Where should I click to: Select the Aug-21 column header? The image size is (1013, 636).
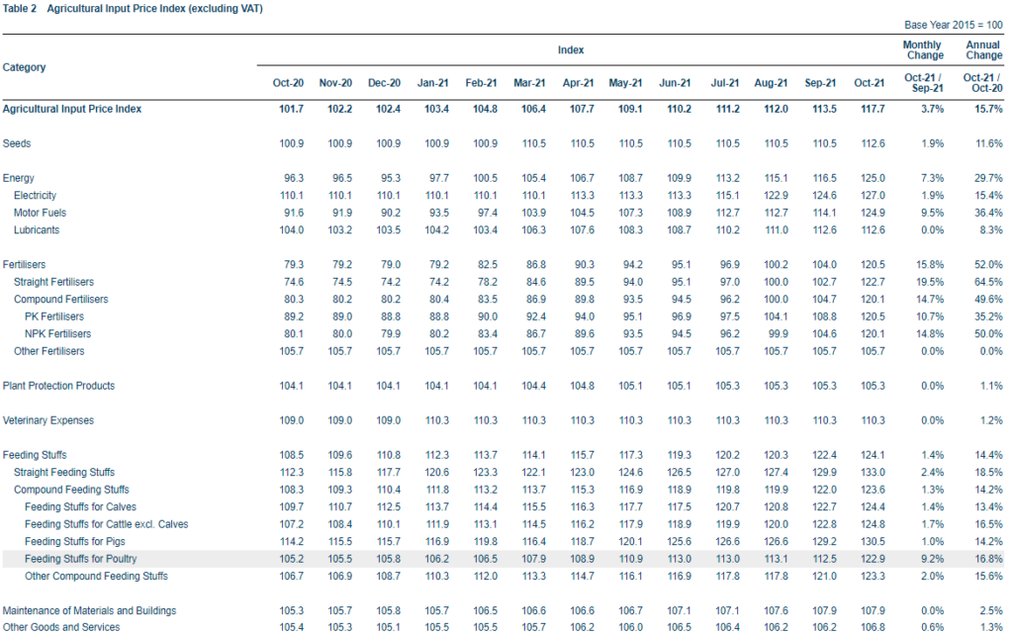tap(771, 83)
